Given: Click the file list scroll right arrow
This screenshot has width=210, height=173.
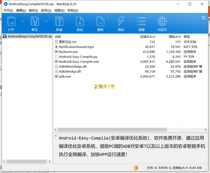Looking at the screenshot, I should (x=205, y=130).
